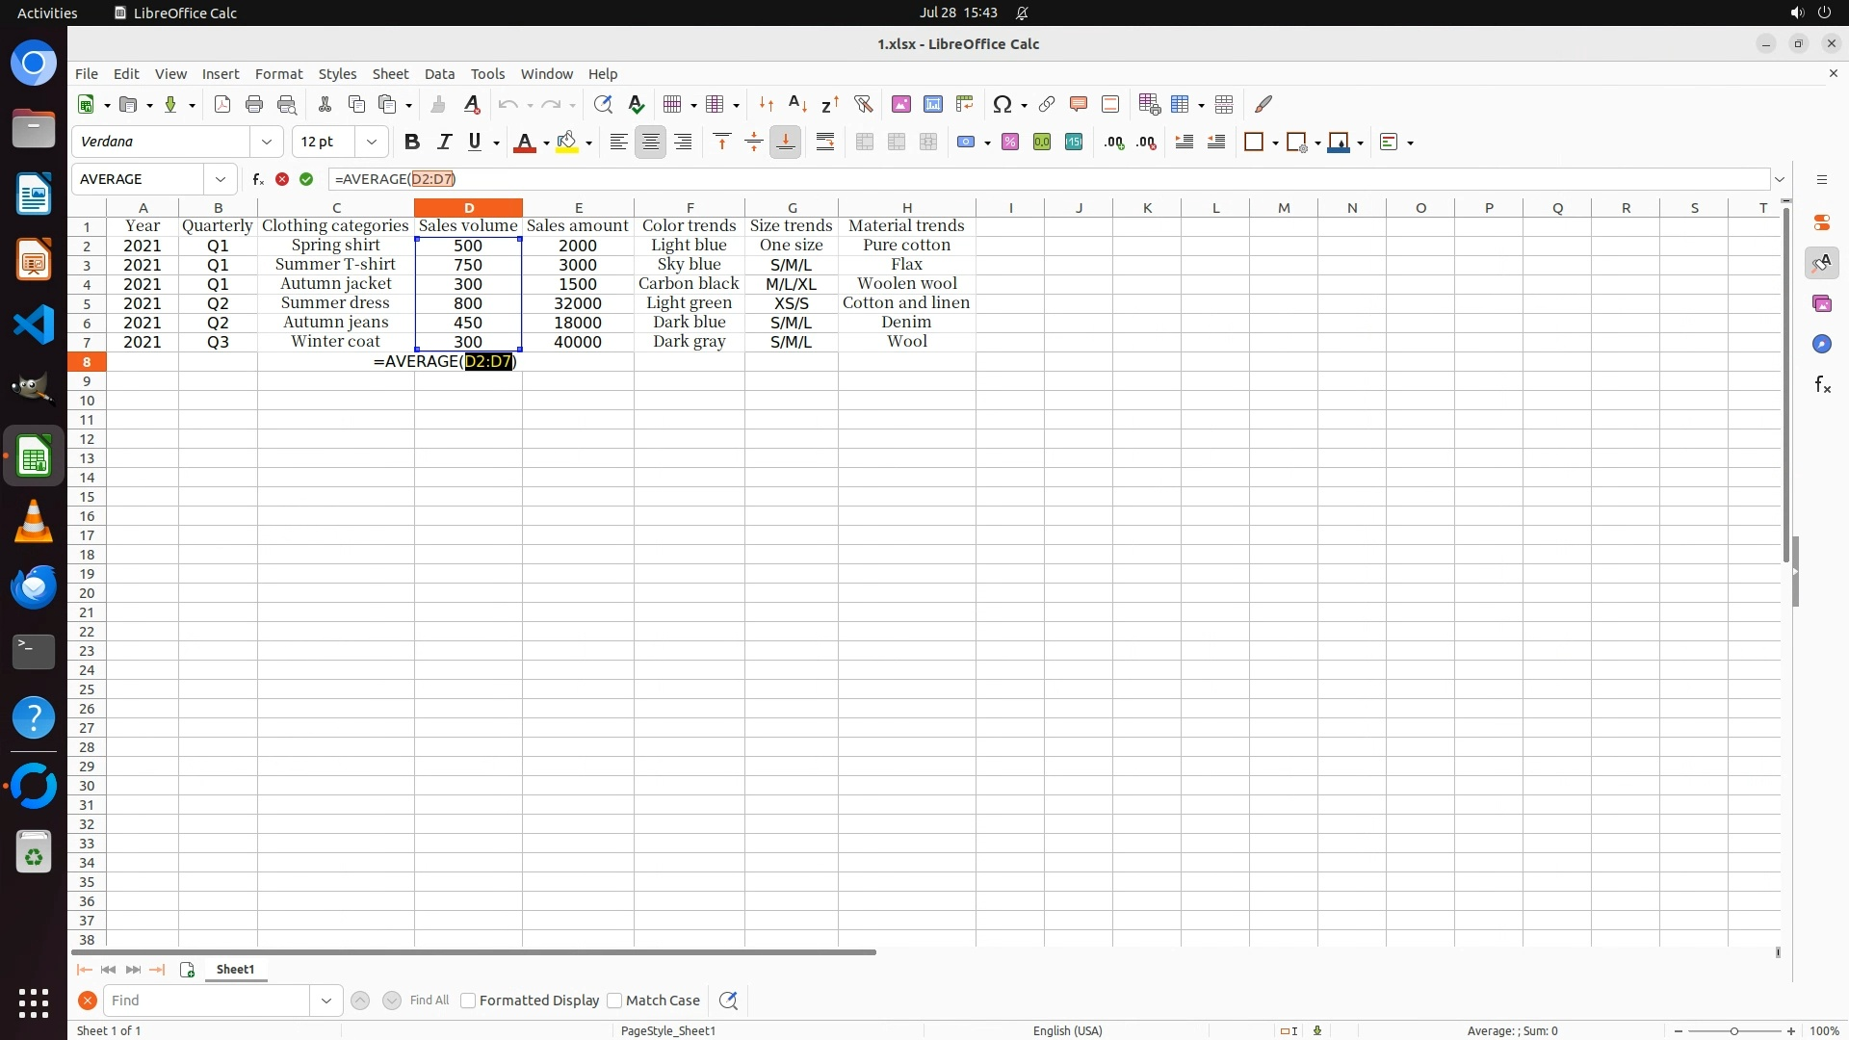1849x1040 pixels.
Task: Accept the formula with green checkmark
Action: point(306,179)
